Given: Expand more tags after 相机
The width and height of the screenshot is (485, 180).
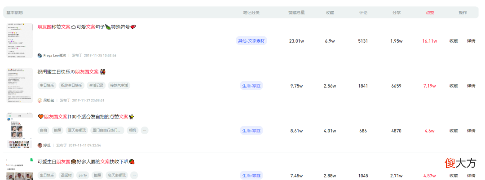Looking at the screenshot, I should (x=145, y=130).
